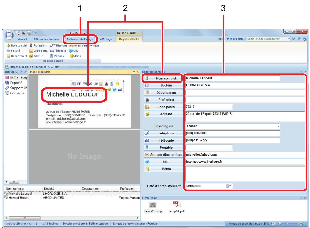Image resolution: width=310 pixels, height=228 pixels.
Task: Open attachment temp02.pdf
Action: click(x=177, y=207)
